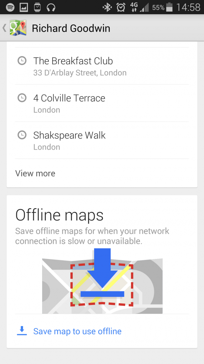The height and width of the screenshot is (364, 204).
Task: Tap the blue download icon
Action: pos(22,331)
